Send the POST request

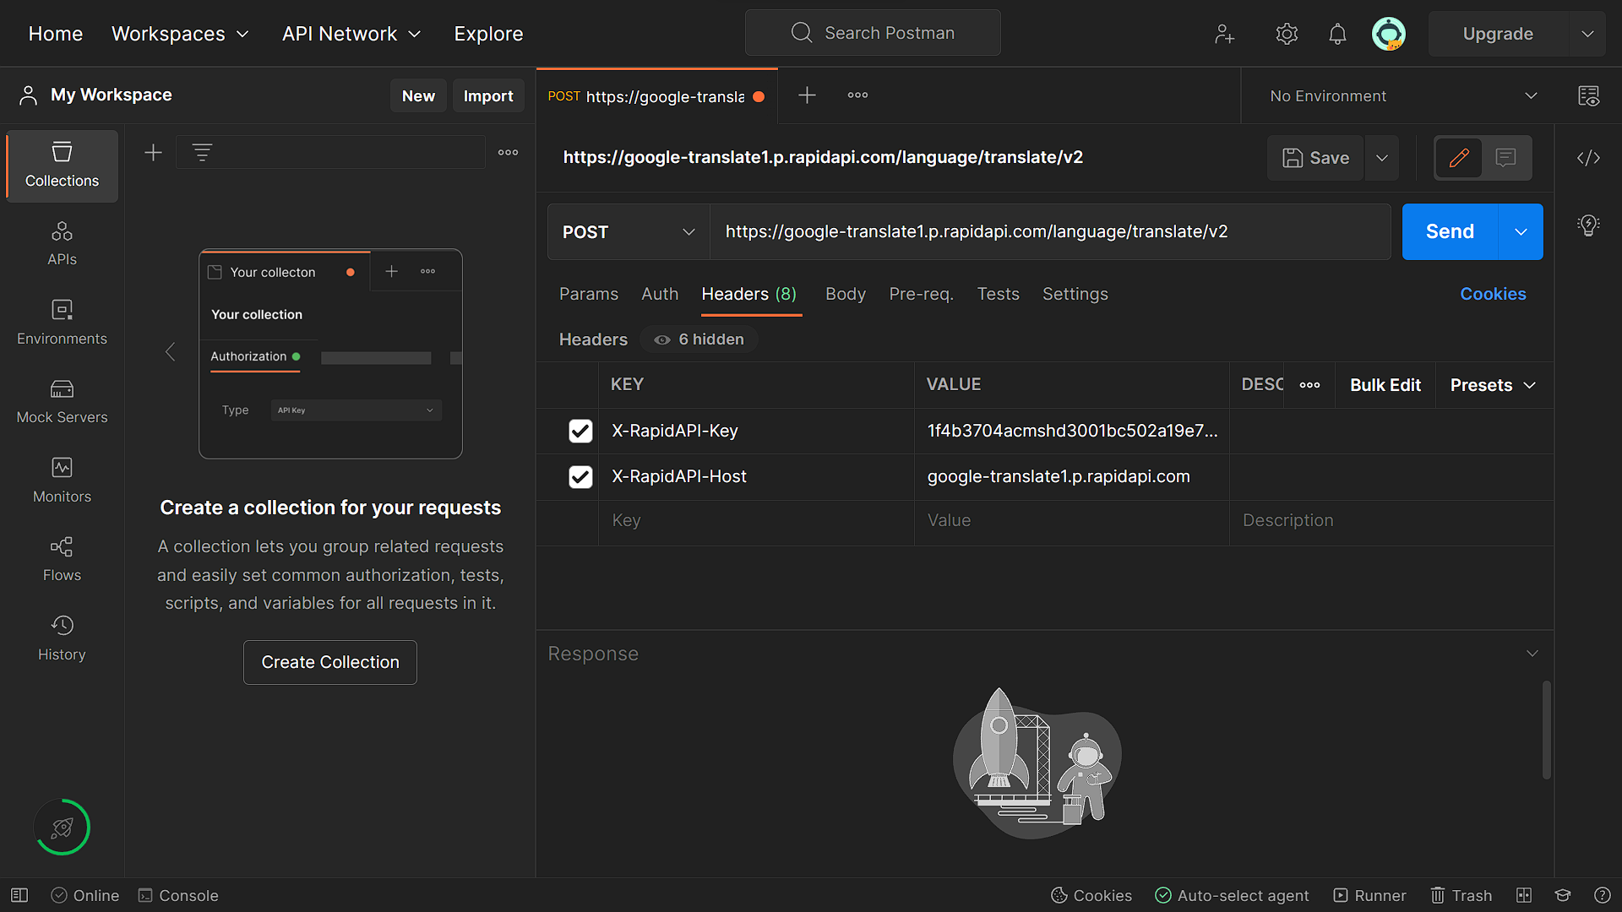tap(1450, 231)
